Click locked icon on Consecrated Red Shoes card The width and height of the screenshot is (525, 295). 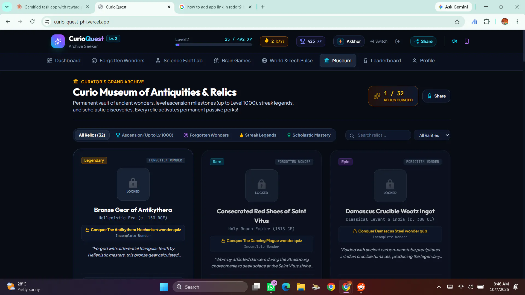tap(262, 186)
